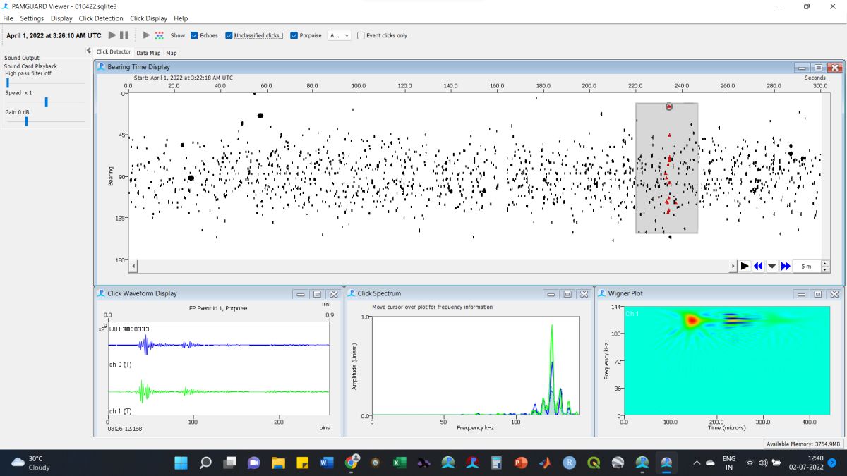
Task: Open MATLAB from the taskbar
Action: pyautogui.click(x=545, y=463)
